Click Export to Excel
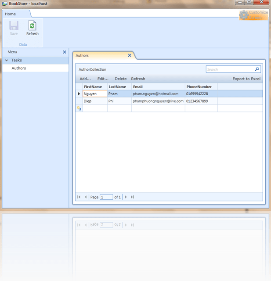 (x=246, y=79)
